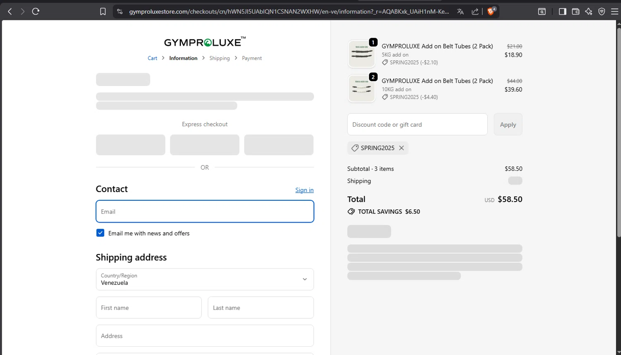Click the 5KG add on product thumbnail
The image size is (621, 355).
[x=361, y=54]
